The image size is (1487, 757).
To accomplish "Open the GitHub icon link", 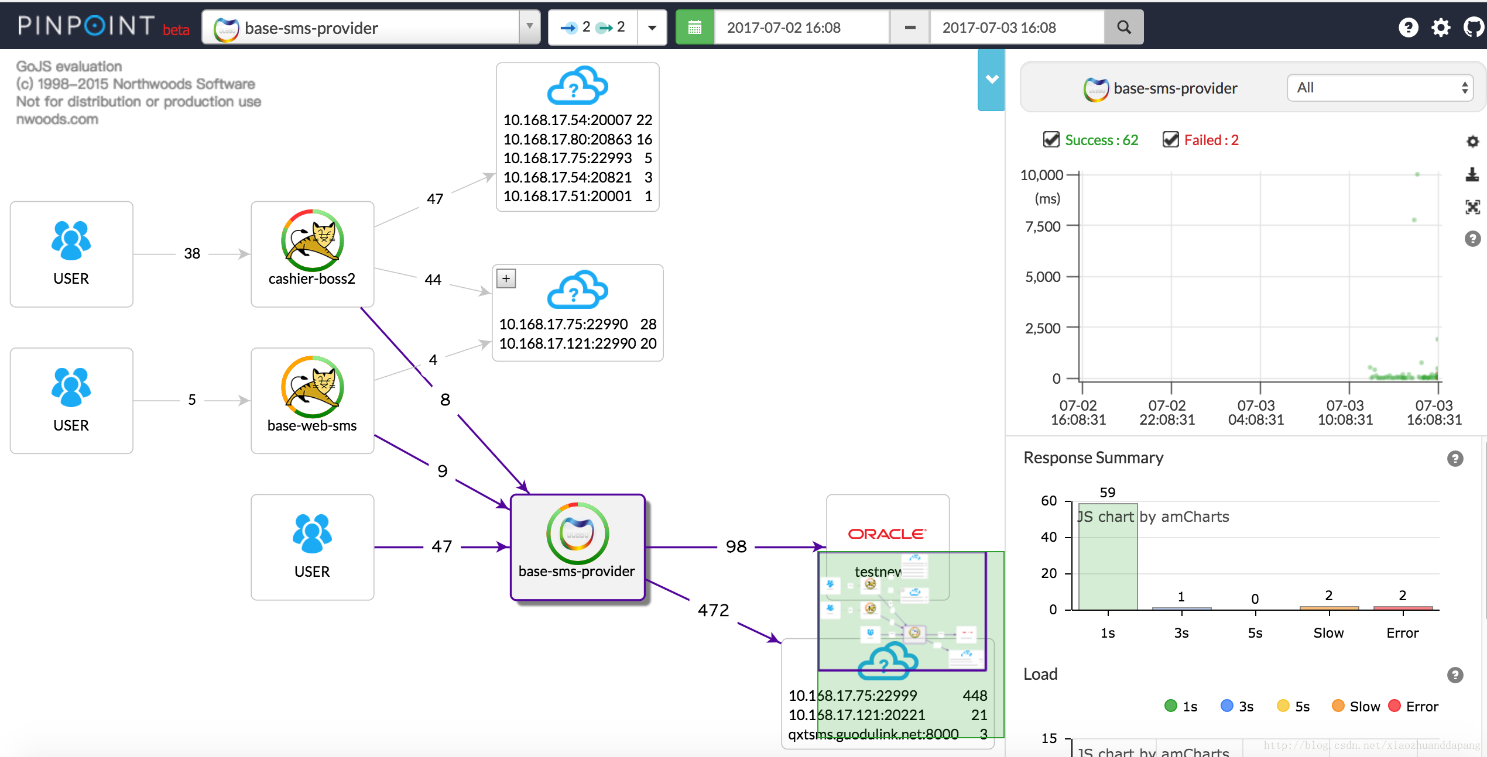I will [1474, 27].
